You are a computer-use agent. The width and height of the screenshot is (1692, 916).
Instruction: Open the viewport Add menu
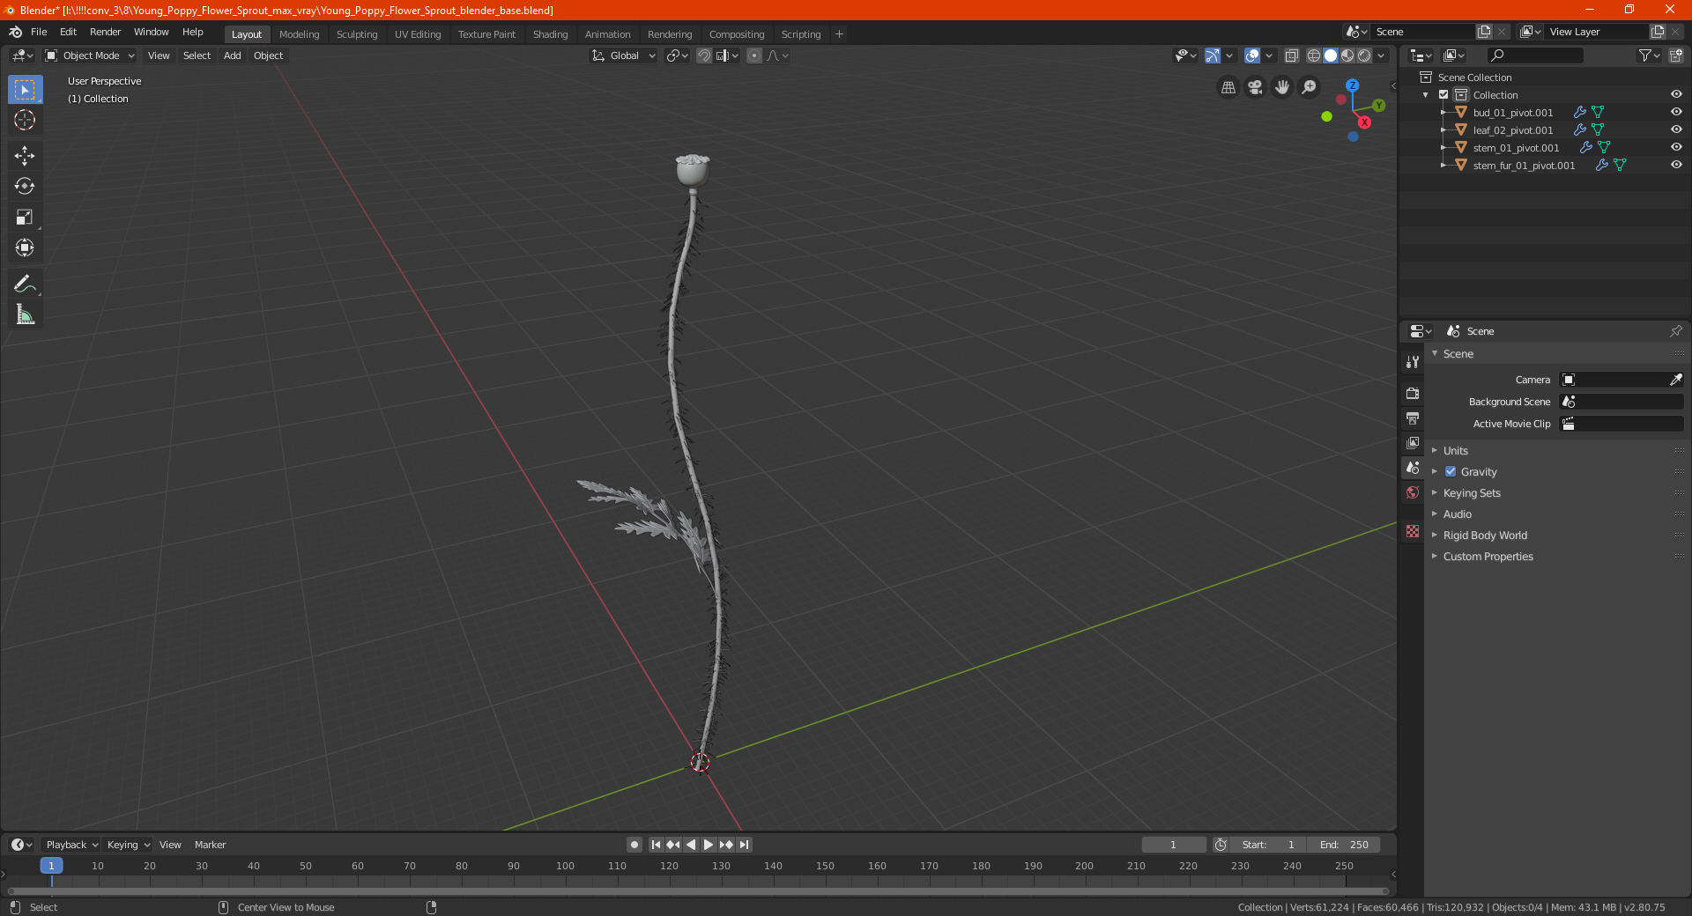[232, 55]
